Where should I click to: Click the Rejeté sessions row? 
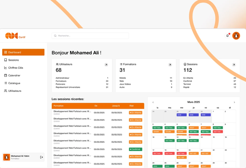click(210, 87)
